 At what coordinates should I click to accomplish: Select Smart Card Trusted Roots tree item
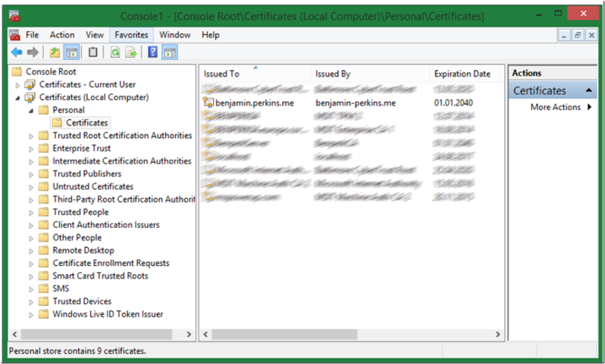pyautogui.click(x=100, y=276)
